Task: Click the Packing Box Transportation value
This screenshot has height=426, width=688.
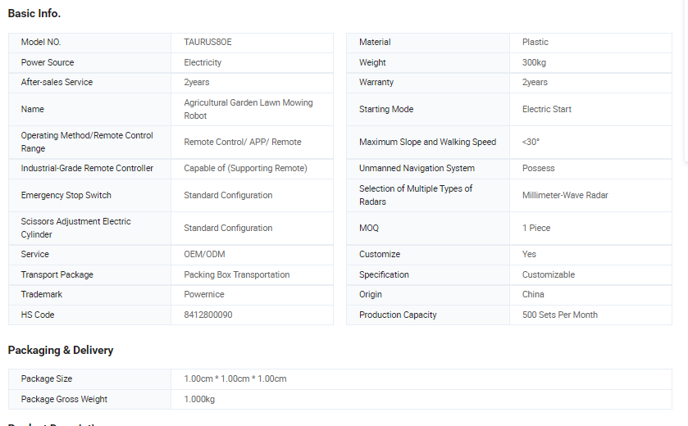Action: tap(237, 274)
